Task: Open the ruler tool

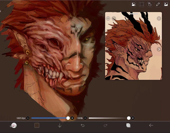Action: [x=158, y=4]
